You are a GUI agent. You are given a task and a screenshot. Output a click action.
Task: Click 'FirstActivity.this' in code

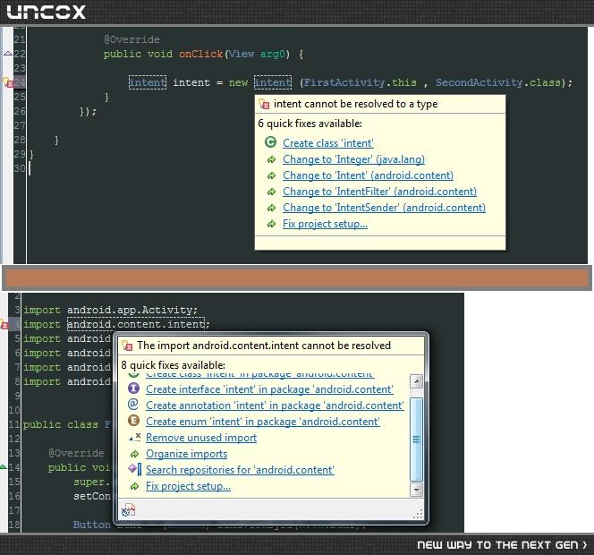click(x=360, y=82)
